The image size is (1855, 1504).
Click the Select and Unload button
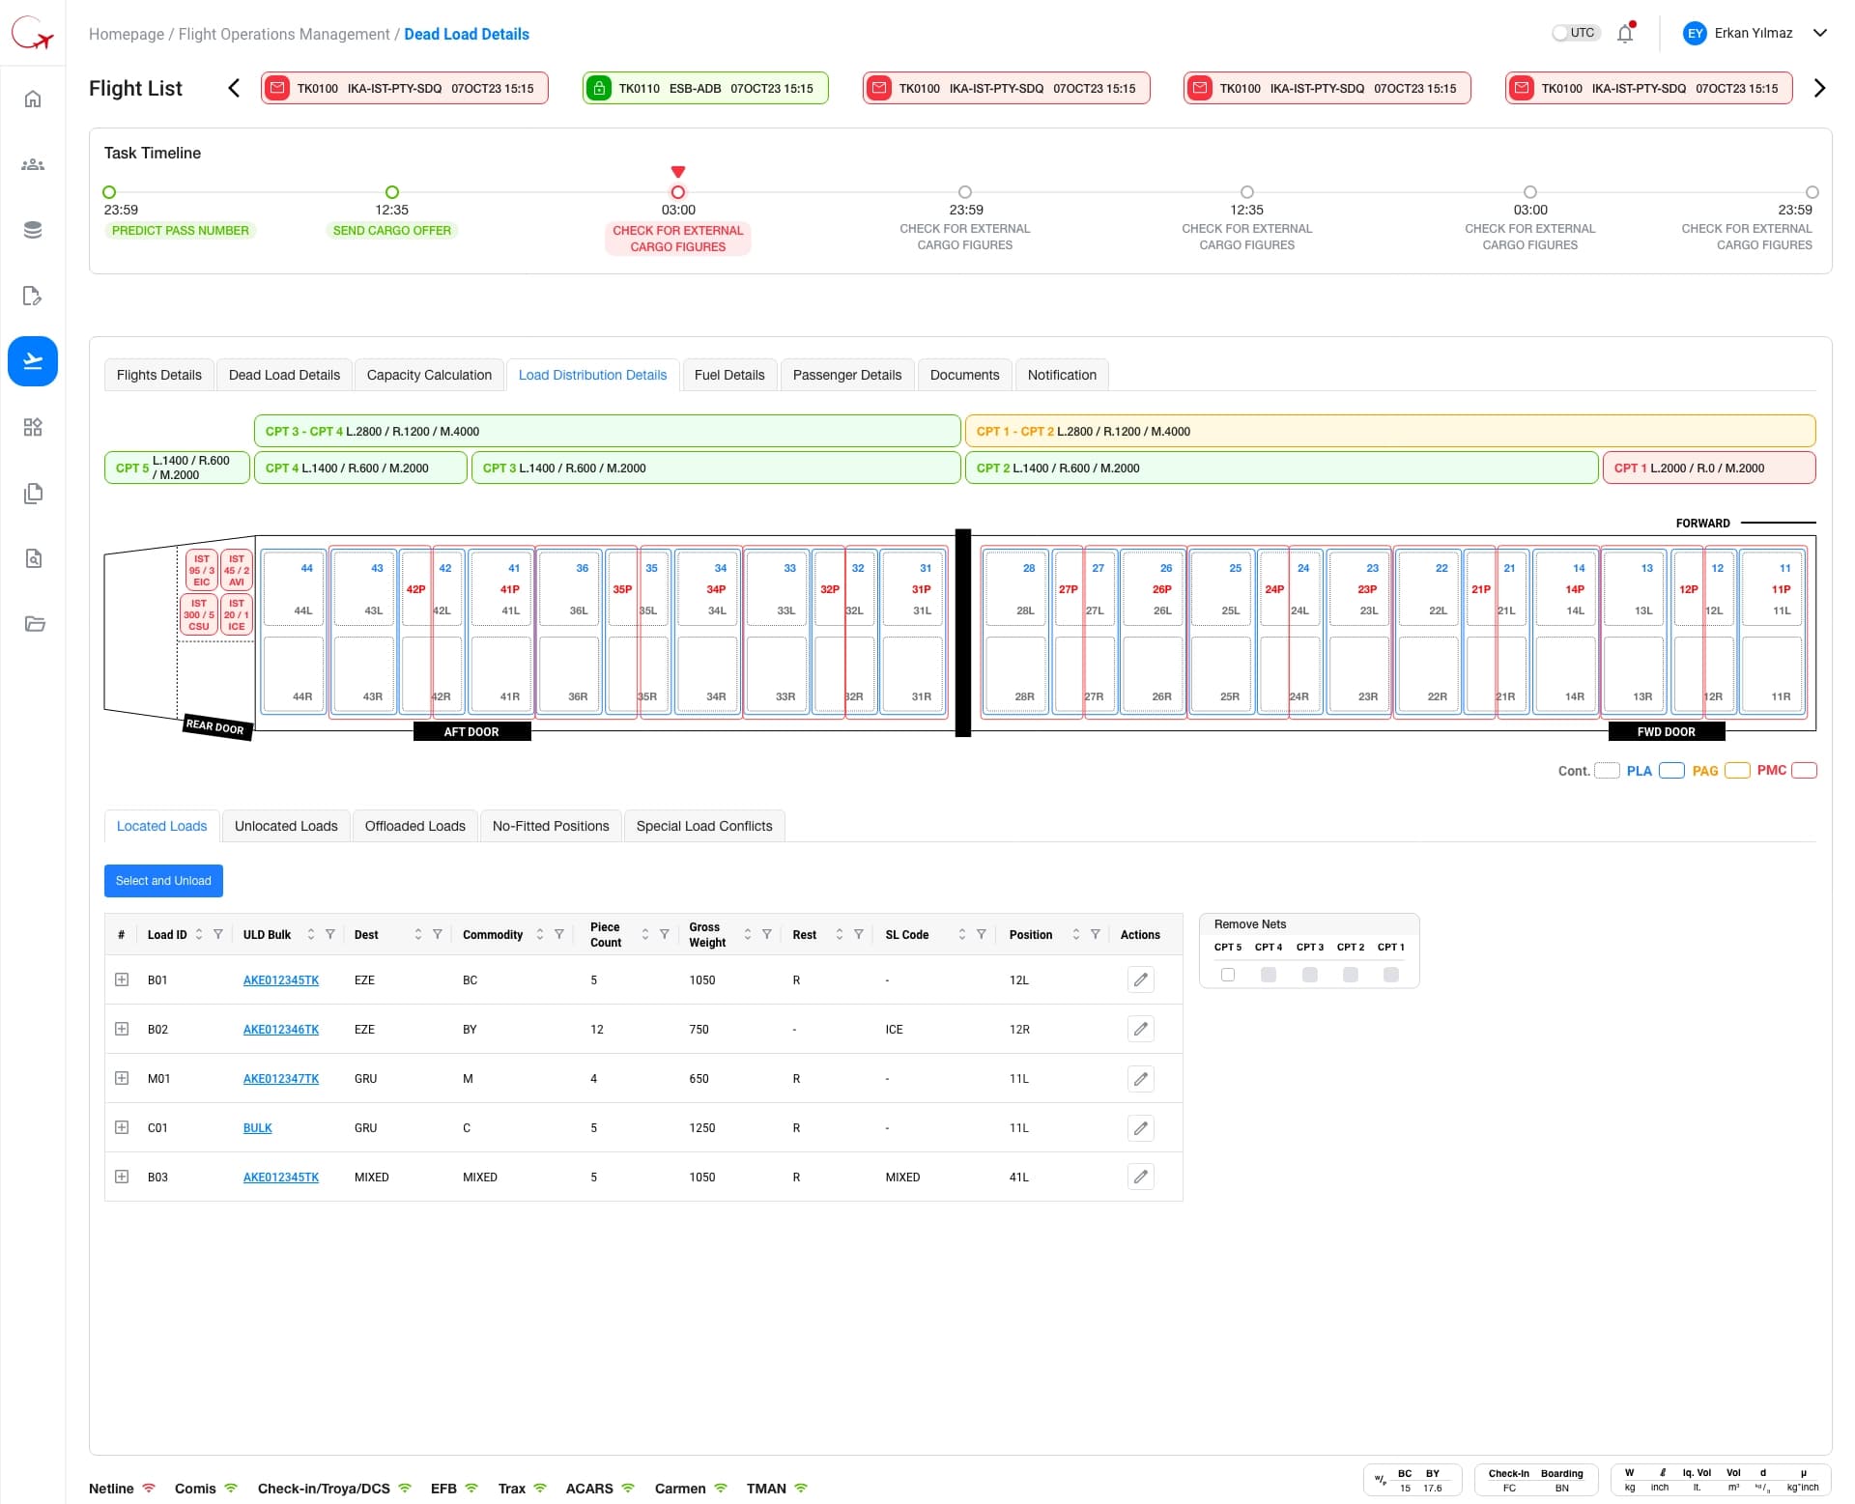tap(163, 881)
